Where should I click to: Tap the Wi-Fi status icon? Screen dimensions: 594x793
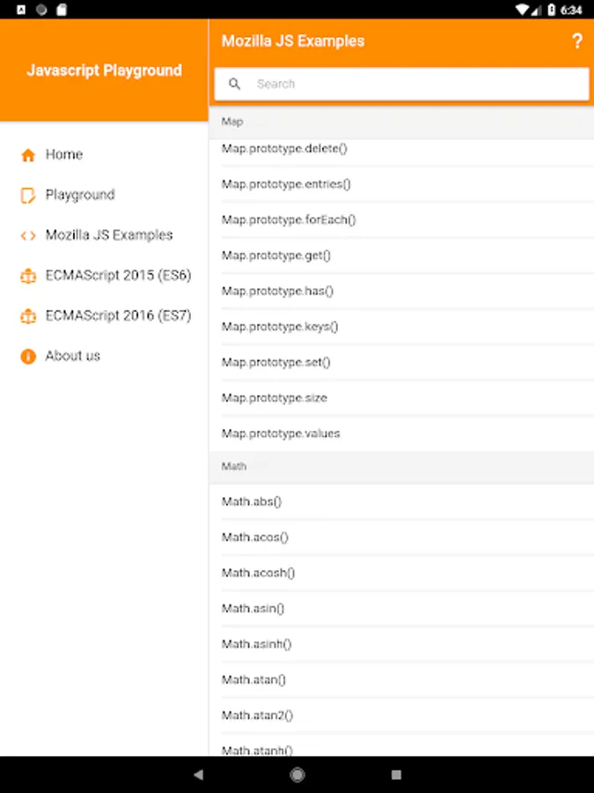point(522,10)
